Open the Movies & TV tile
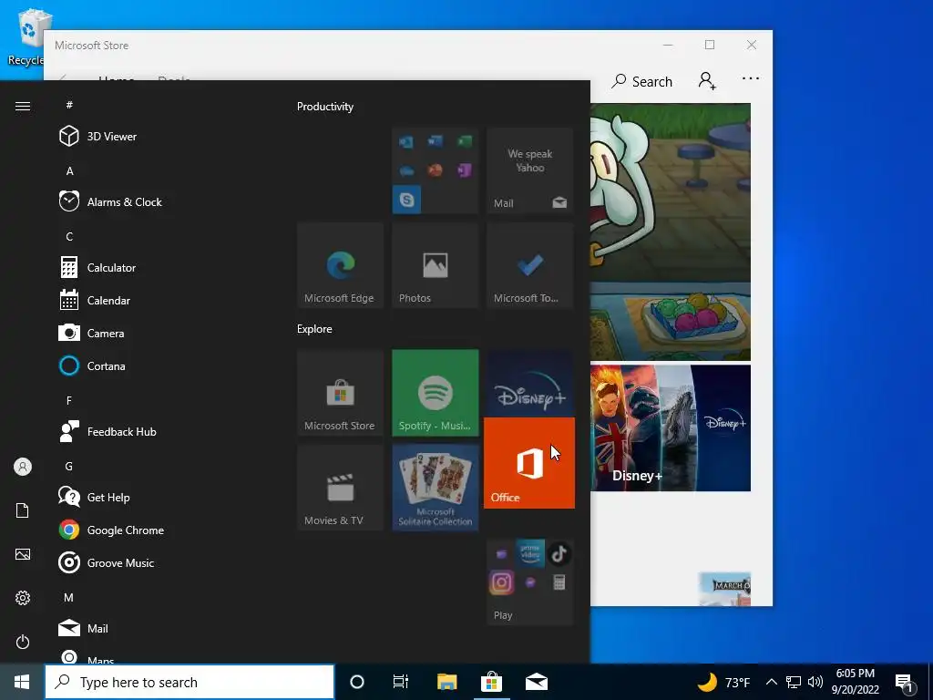933x700 pixels. coord(341,488)
